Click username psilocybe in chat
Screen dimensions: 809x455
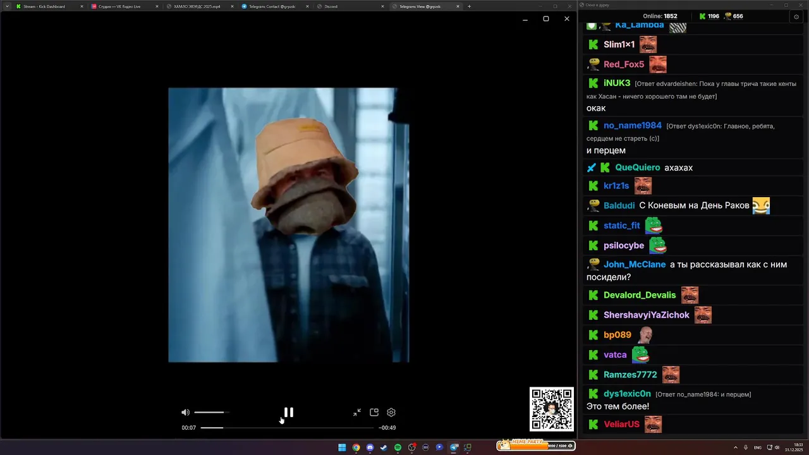pyautogui.click(x=624, y=245)
